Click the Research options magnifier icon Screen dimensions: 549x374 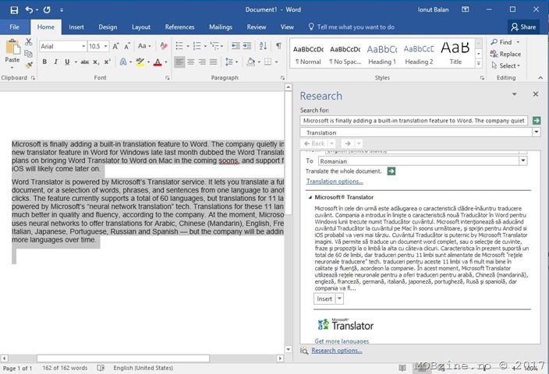click(304, 351)
